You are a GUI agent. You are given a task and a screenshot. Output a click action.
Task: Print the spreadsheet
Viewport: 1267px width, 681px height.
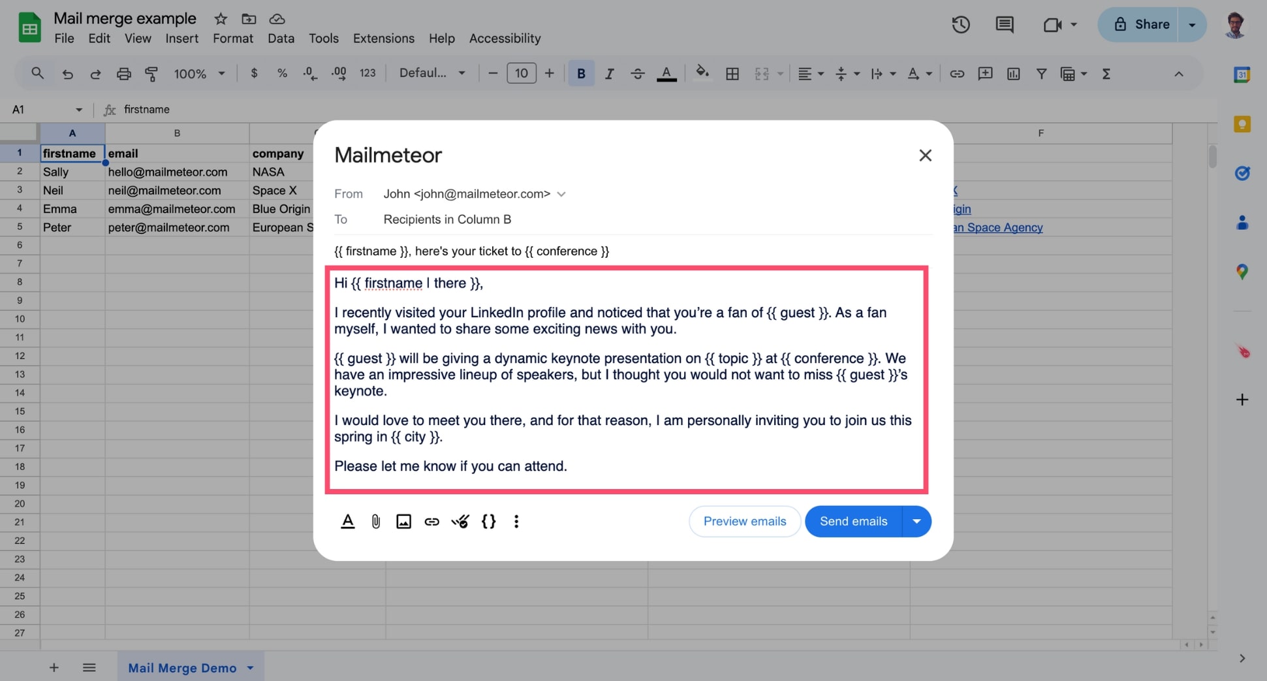click(x=123, y=74)
